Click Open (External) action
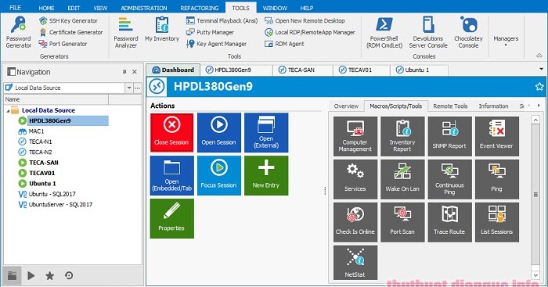 click(266, 133)
